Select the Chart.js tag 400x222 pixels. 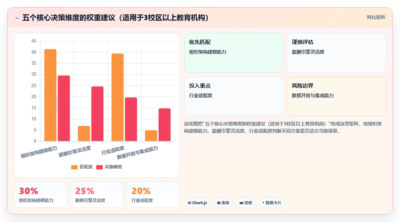pyautogui.click(x=197, y=203)
